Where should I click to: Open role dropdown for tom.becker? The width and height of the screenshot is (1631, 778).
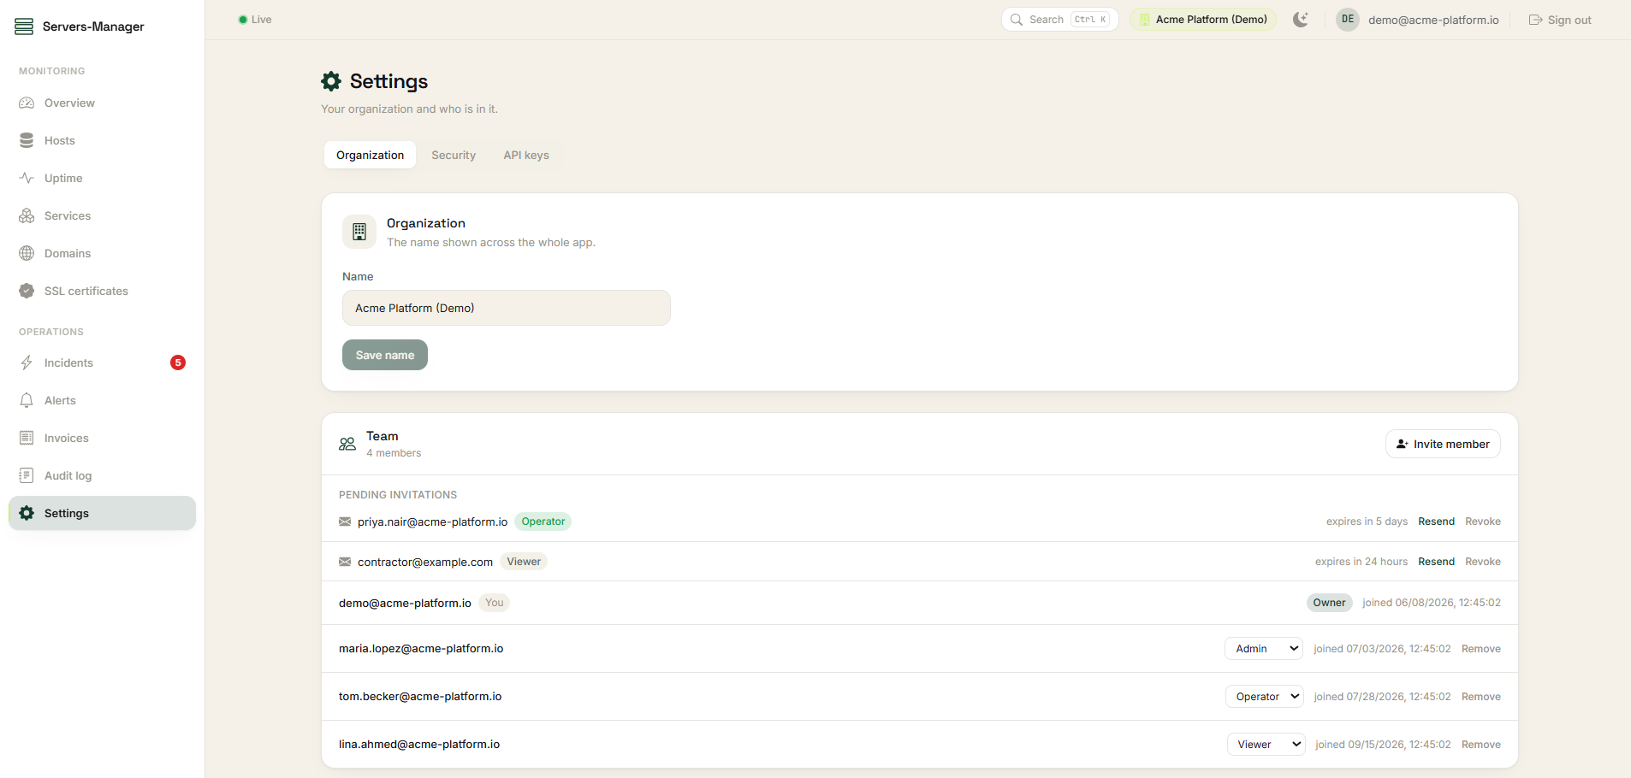click(x=1265, y=697)
